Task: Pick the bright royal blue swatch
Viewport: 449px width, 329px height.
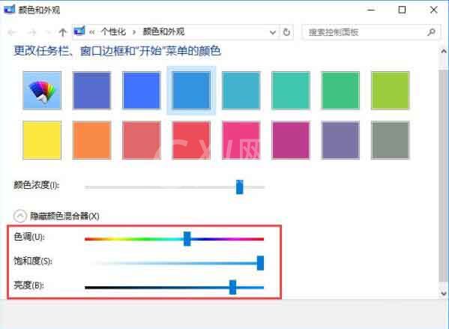Action: (142, 91)
